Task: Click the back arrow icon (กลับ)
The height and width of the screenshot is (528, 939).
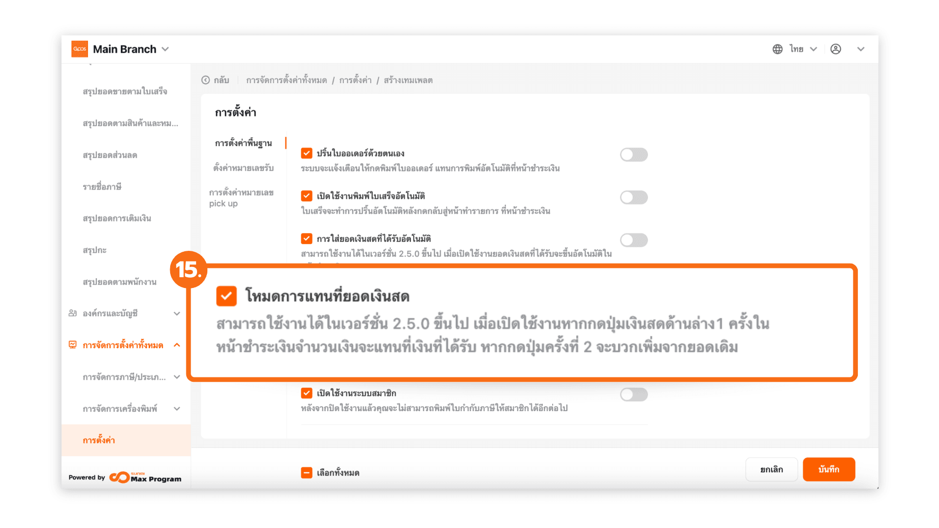Action: coord(206,80)
